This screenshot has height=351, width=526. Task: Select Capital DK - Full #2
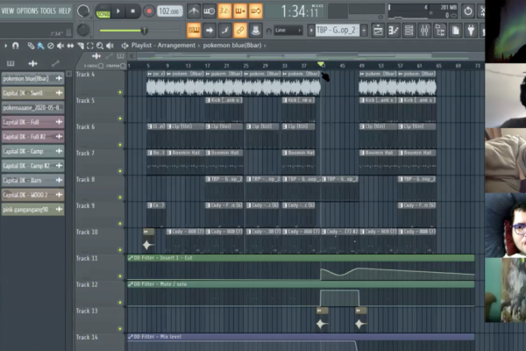(x=32, y=137)
